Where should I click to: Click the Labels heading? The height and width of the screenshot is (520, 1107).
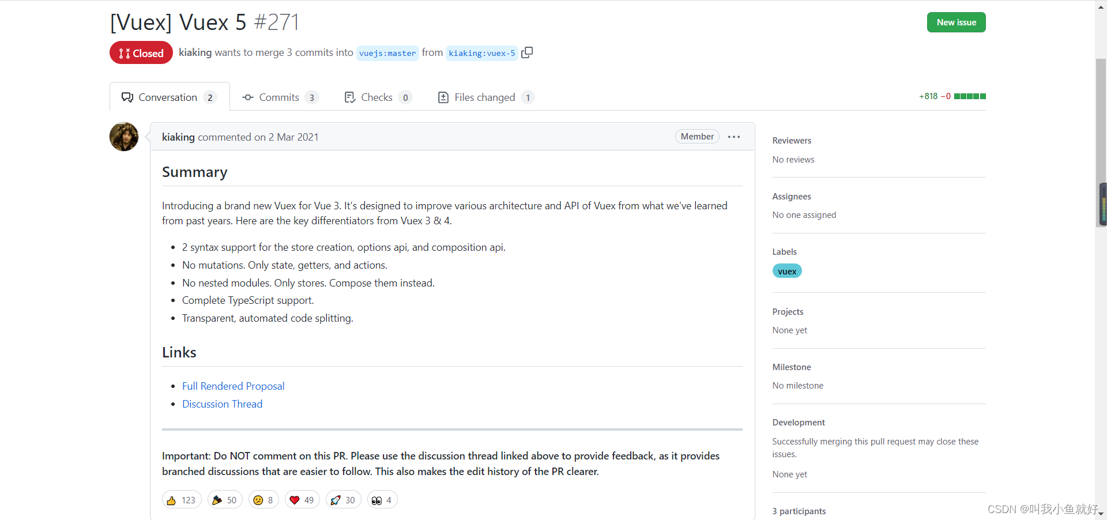point(785,252)
